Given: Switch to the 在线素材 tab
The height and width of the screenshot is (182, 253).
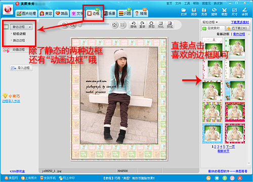Looking at the screenshot, I should click(213, 28).
